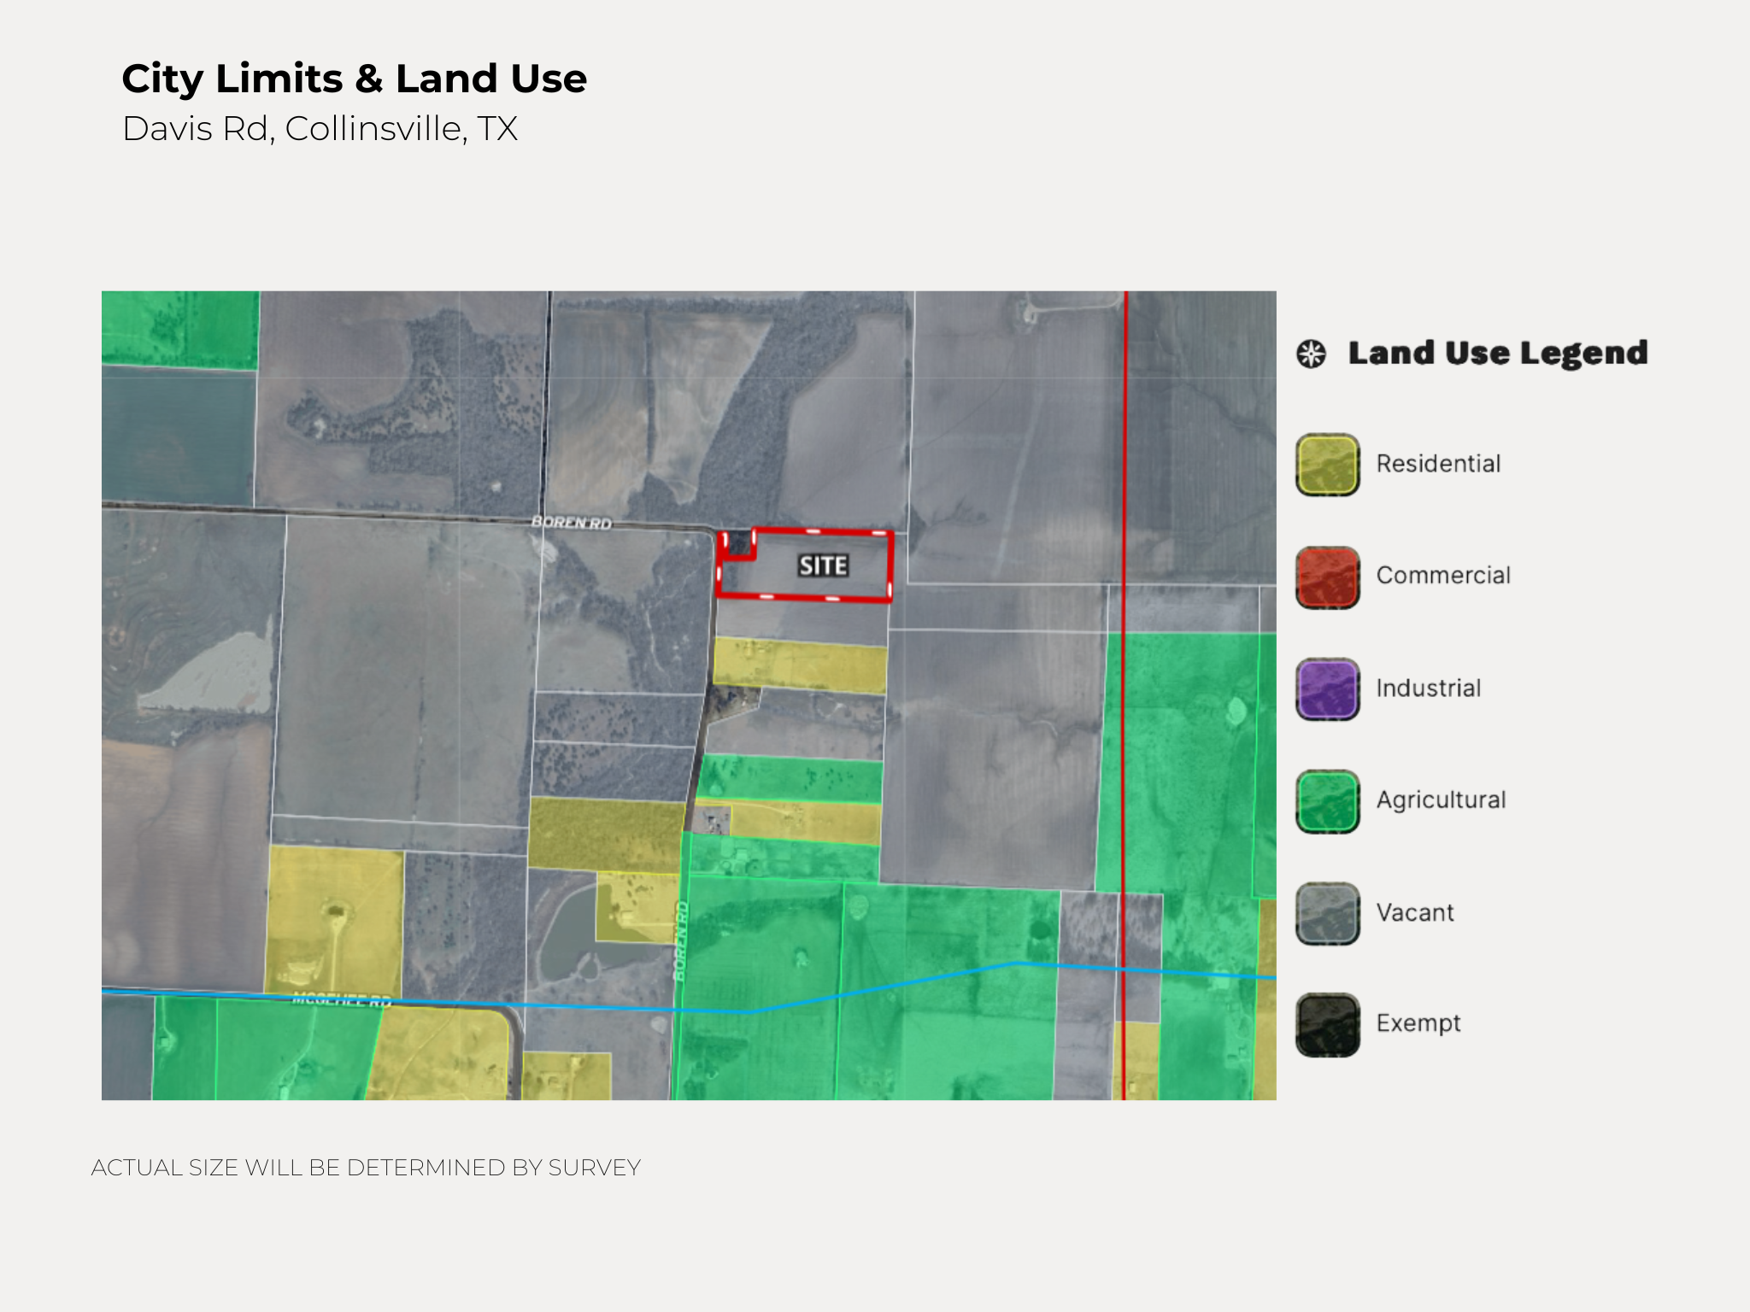The width and height of the screenshot is (1750, 1312).
Task: Click the green Agricultural legend swatch
Action: pos(1327,801)
